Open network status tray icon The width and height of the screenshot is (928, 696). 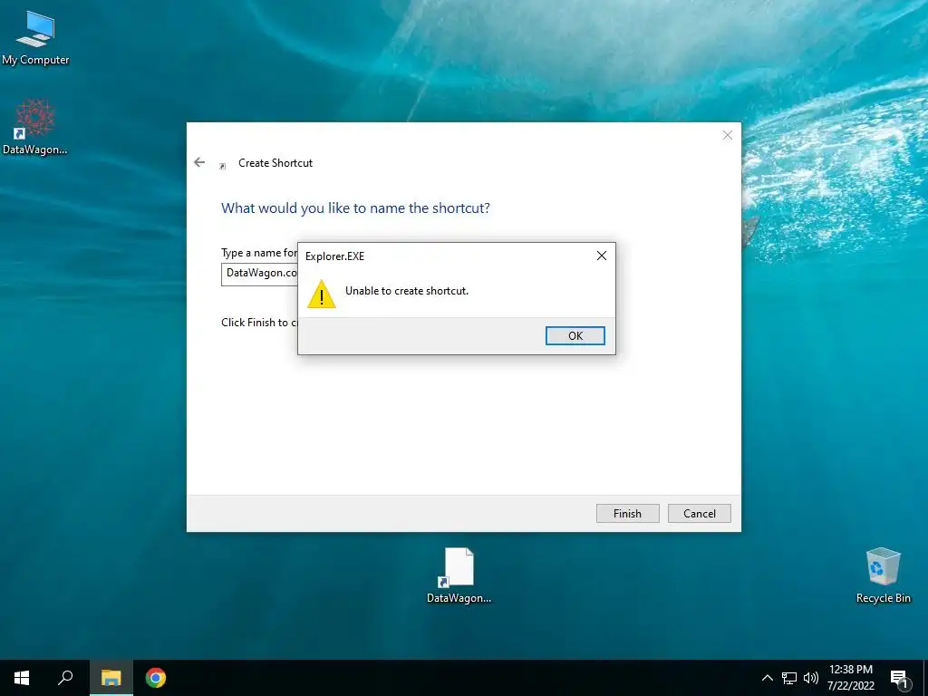[x=789, y=678]
